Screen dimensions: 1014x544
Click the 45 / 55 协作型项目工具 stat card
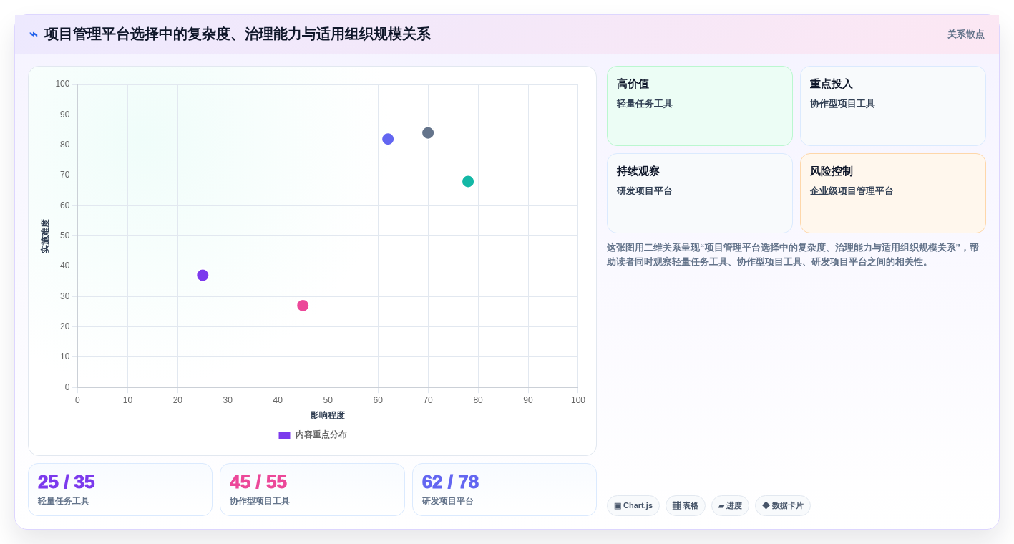(x=312, y=490)
